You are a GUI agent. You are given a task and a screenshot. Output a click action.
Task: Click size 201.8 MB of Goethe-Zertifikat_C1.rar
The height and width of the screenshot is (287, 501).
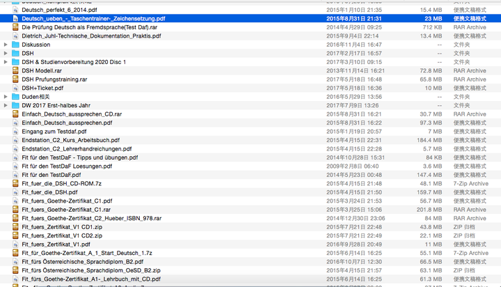[429, 210]
